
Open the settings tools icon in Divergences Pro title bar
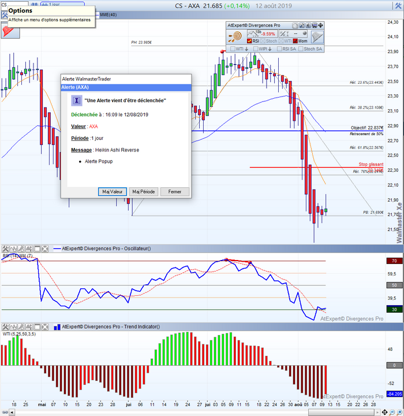(x=302, y=25)
